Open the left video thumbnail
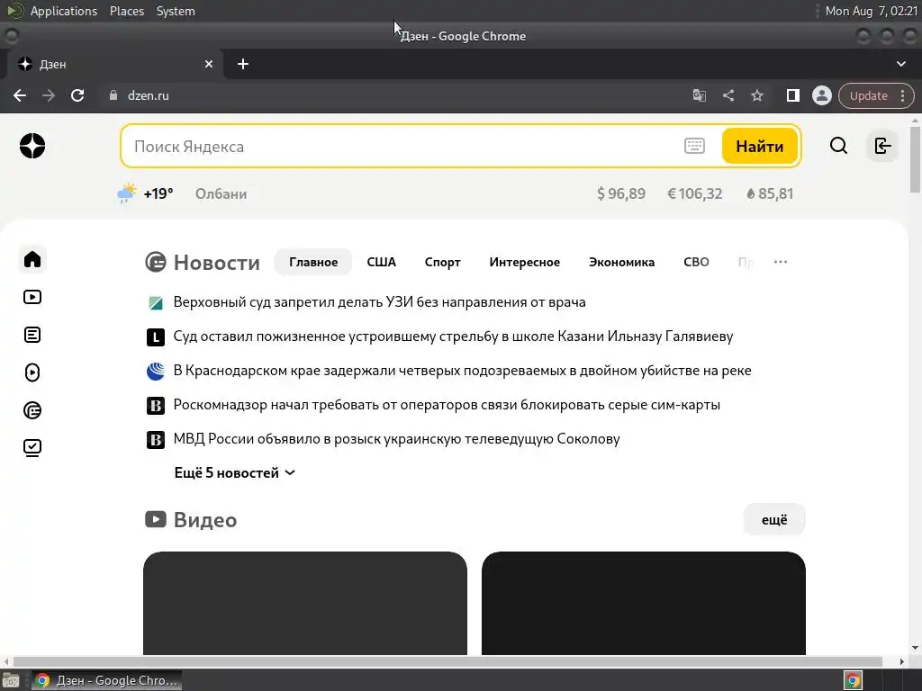Image resolution: width=922 pixels, height=691 pixels. tap(305, 603)
